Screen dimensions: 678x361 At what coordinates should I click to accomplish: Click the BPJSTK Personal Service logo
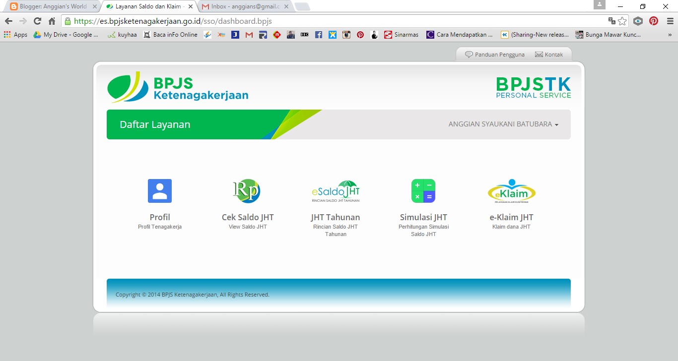(x=534, y=88)
